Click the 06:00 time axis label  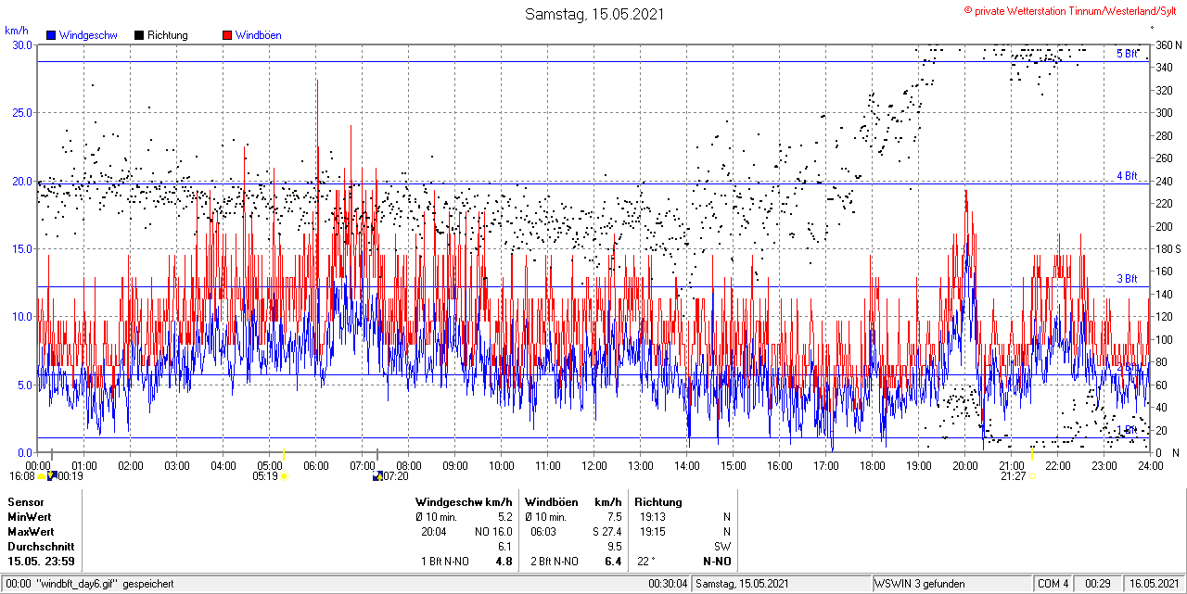pos(316,465)
